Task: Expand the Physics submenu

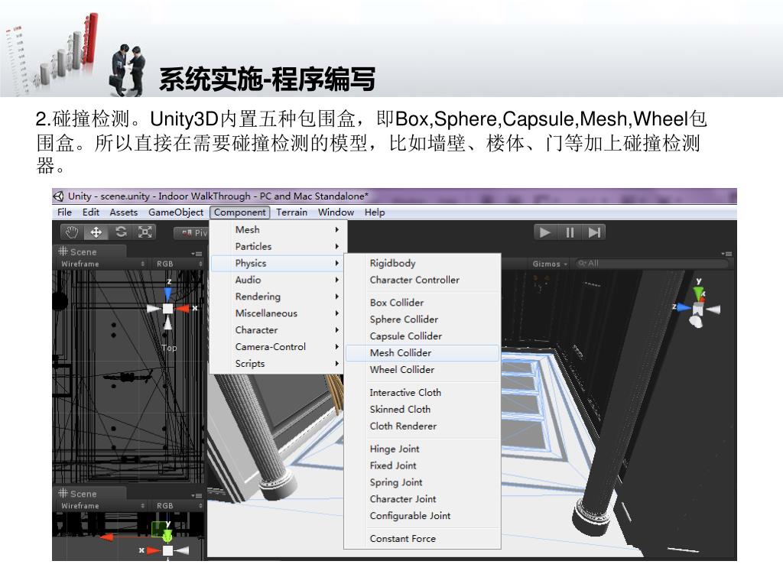Action: pyautogui.click(x=278, y=263)
